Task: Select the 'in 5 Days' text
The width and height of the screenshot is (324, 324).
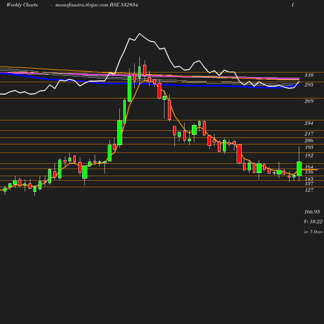Action: (x=313, y=232)
